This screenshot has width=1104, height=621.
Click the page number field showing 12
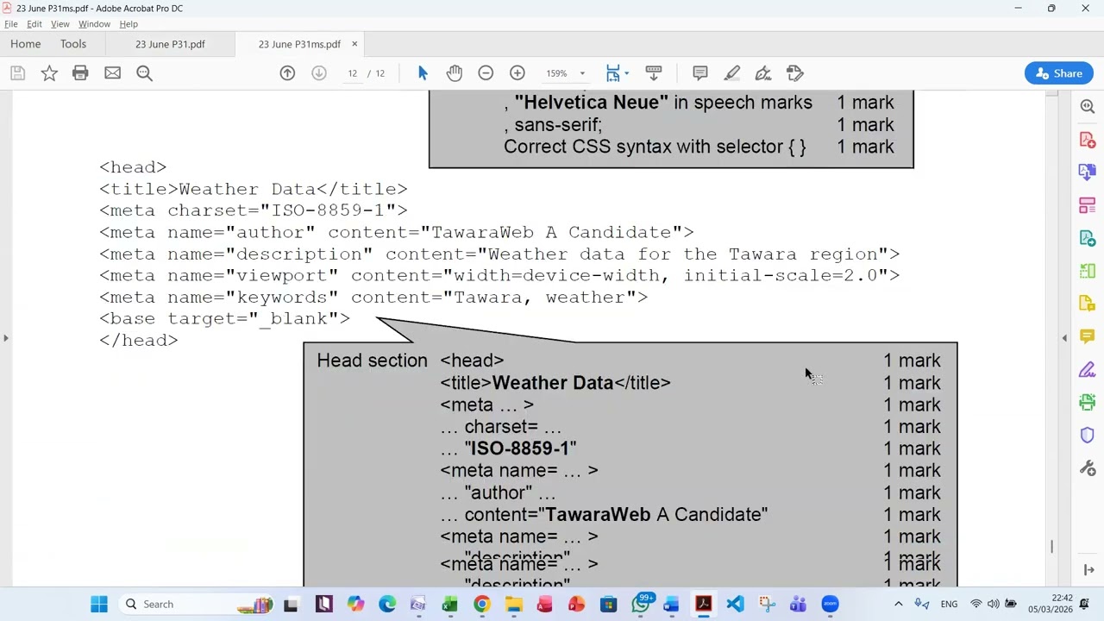(353, 73)
